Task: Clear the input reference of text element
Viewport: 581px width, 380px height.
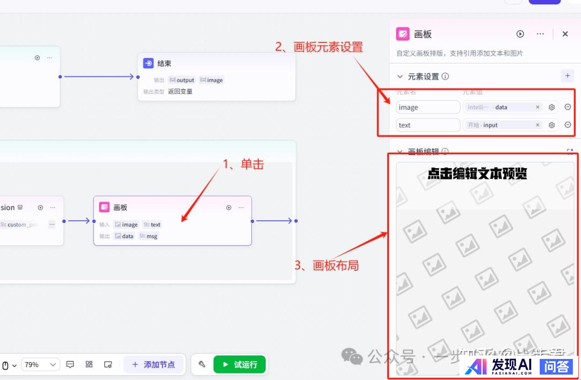Action: (537, 125)
